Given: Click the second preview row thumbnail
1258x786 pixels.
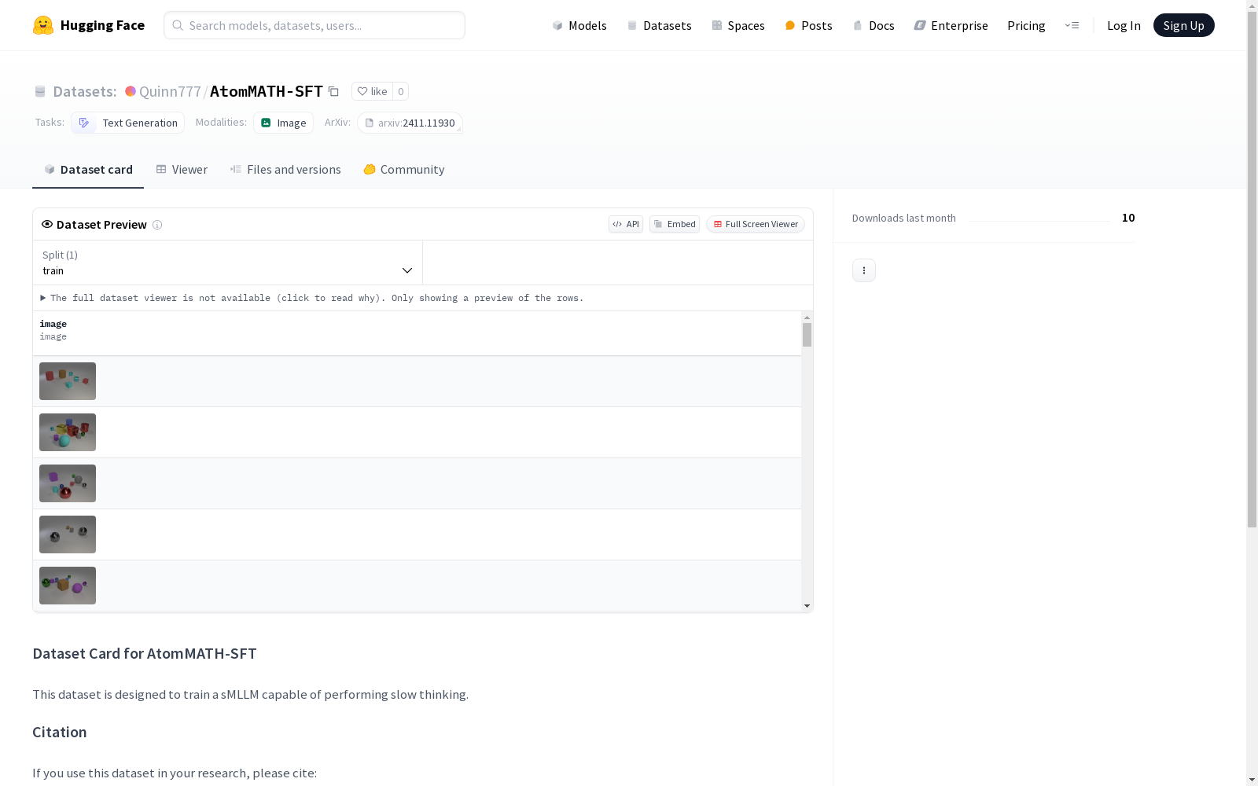Looking at the screenshot, I should (x=68, y=432).
